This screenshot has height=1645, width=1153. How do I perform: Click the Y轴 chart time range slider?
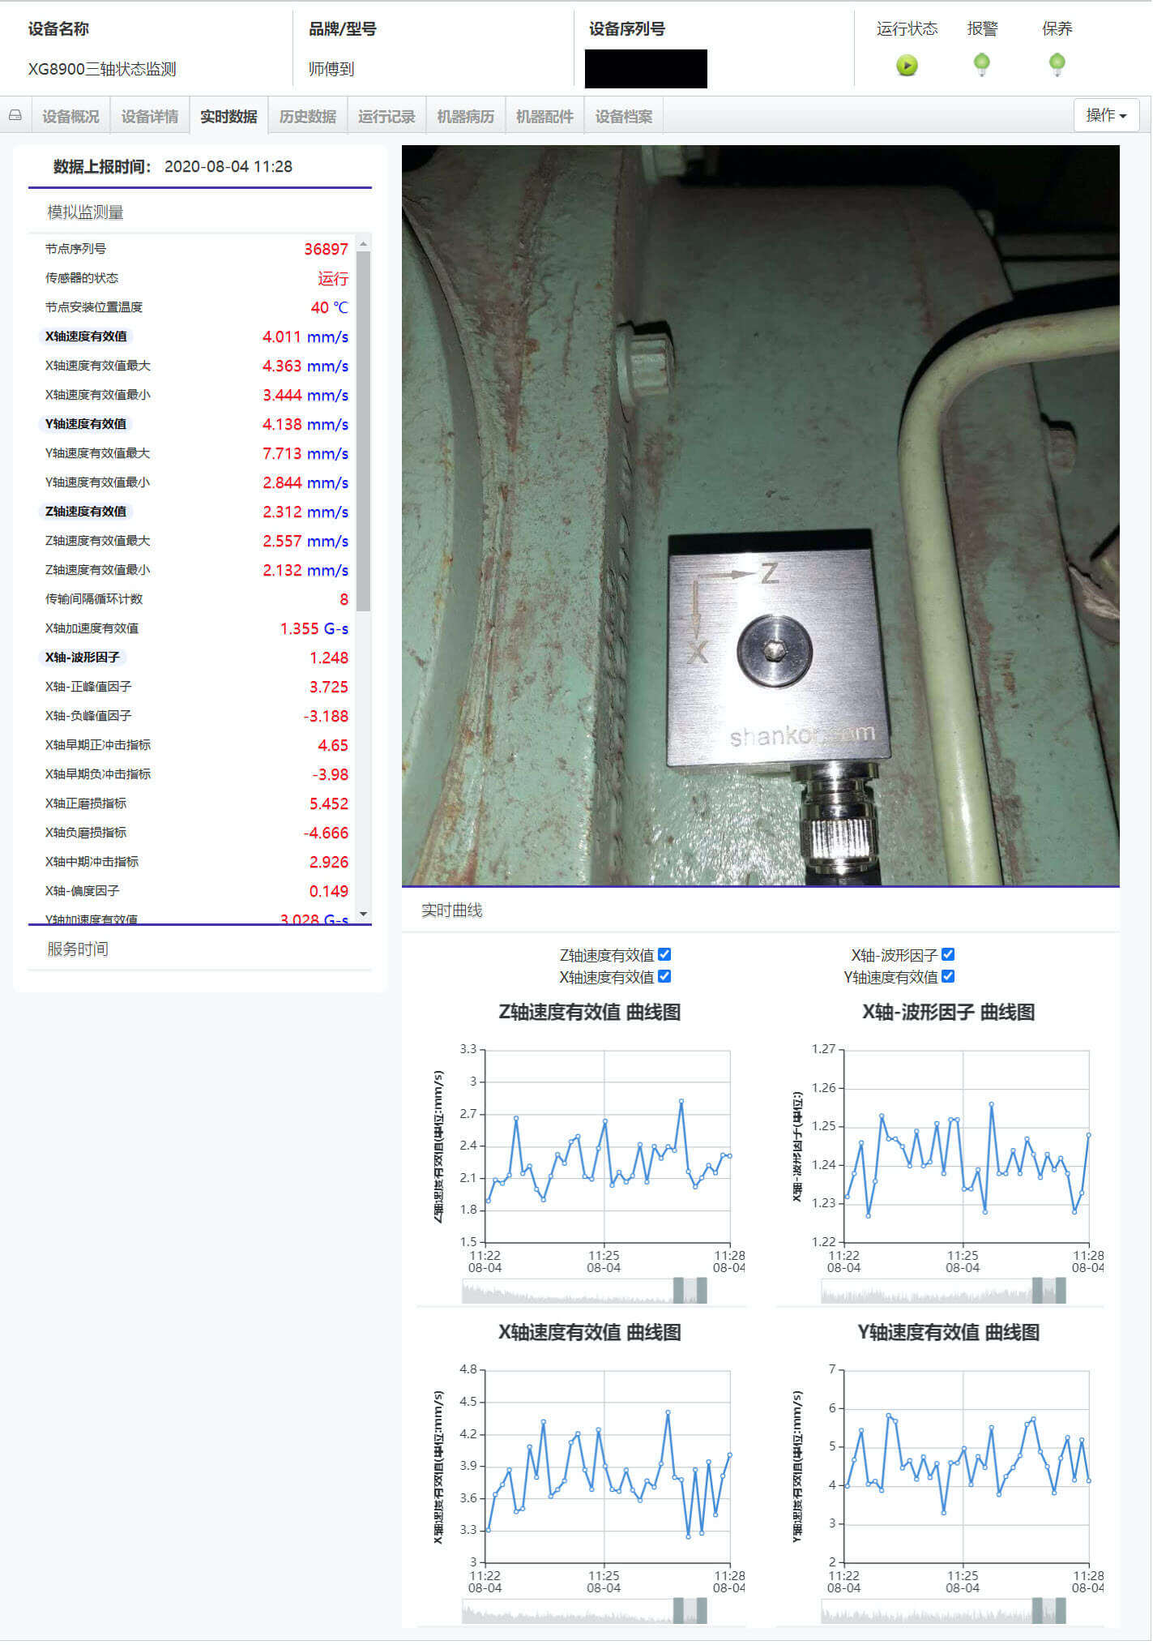click(943, 1610)
